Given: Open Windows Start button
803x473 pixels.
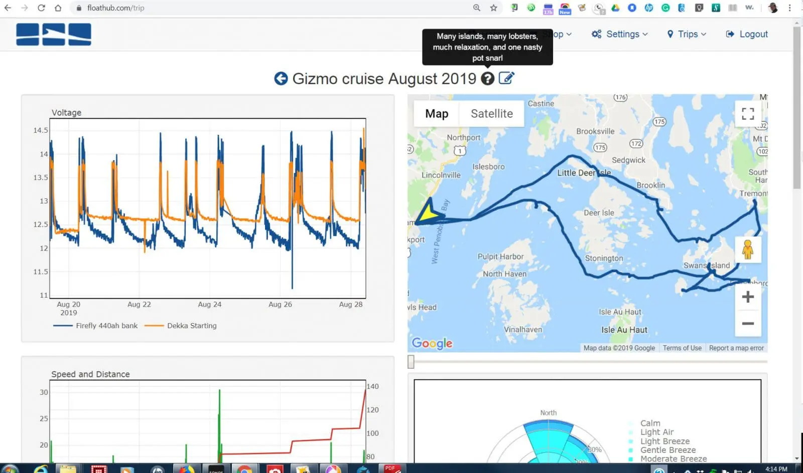Looking at the screenshot, I should tap(10, 469).
